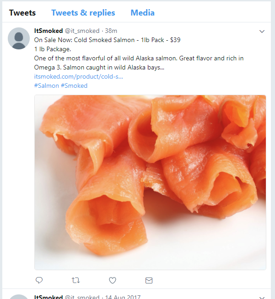Click the #Salmon hashtag

point(46,85)
